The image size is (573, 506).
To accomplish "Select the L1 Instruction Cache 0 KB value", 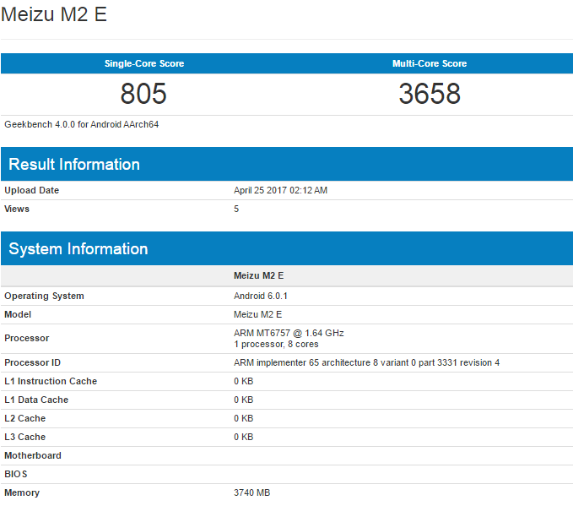I will pyautogui.click(x=243, y=381).
